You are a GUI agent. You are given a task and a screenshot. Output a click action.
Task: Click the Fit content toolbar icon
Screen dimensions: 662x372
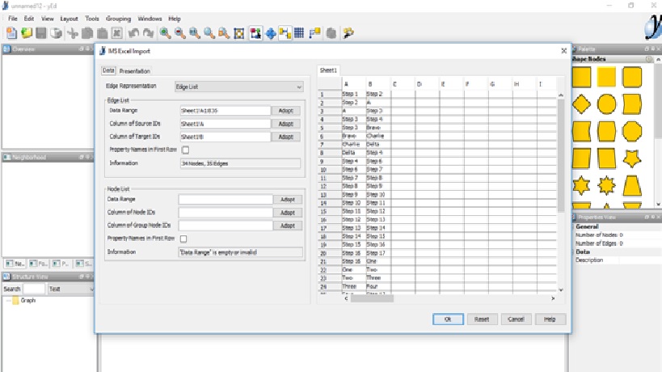tap(238, 33)
